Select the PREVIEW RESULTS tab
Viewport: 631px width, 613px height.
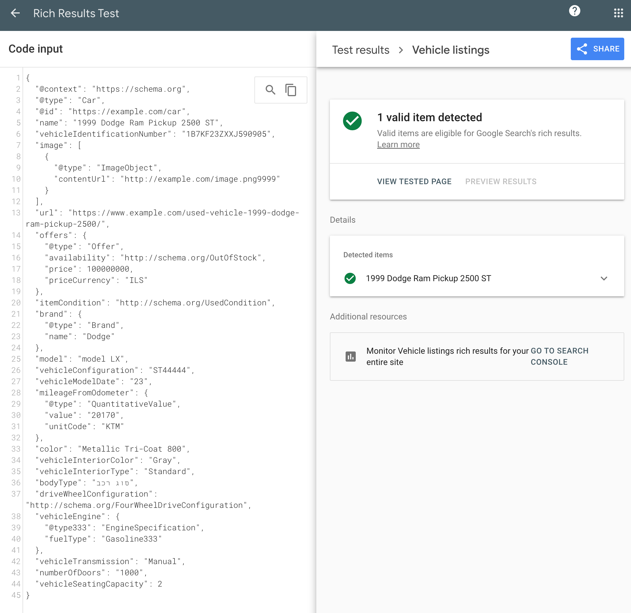500,181
